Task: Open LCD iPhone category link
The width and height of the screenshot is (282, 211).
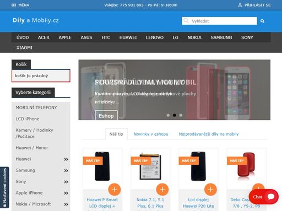Action: click(28, 119)
